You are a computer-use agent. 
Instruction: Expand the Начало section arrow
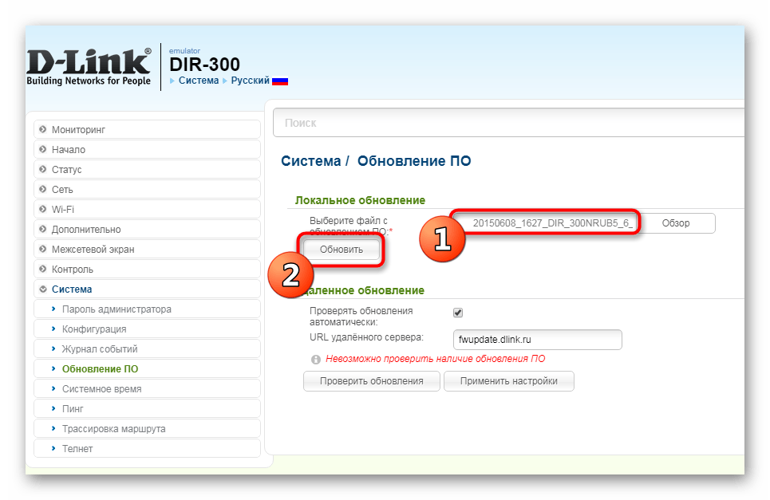click(x=43, y=149)
